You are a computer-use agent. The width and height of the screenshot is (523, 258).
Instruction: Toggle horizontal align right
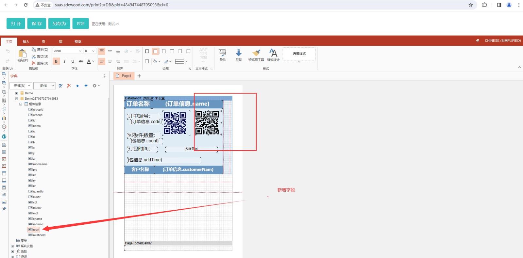coord(118,61)
